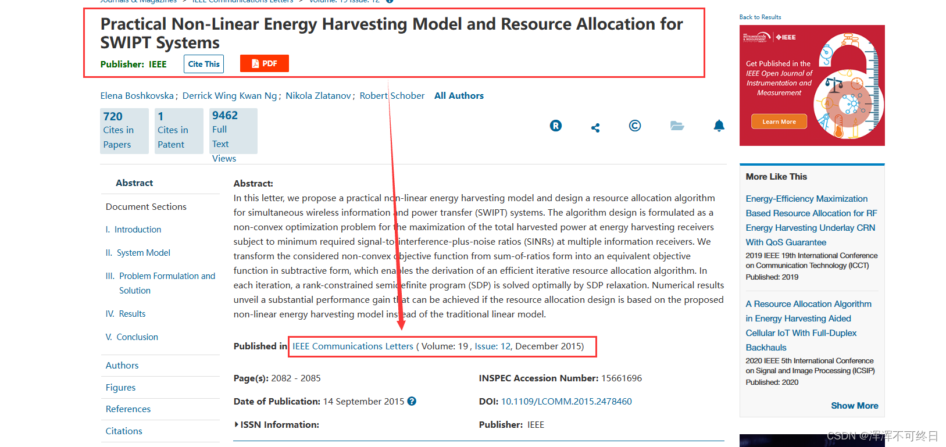Image resolution: width=946 pixels, height=447 pixels.
Task: Open the '1 Cites in Patent' metric tile
Action: (x=178, y=130)
